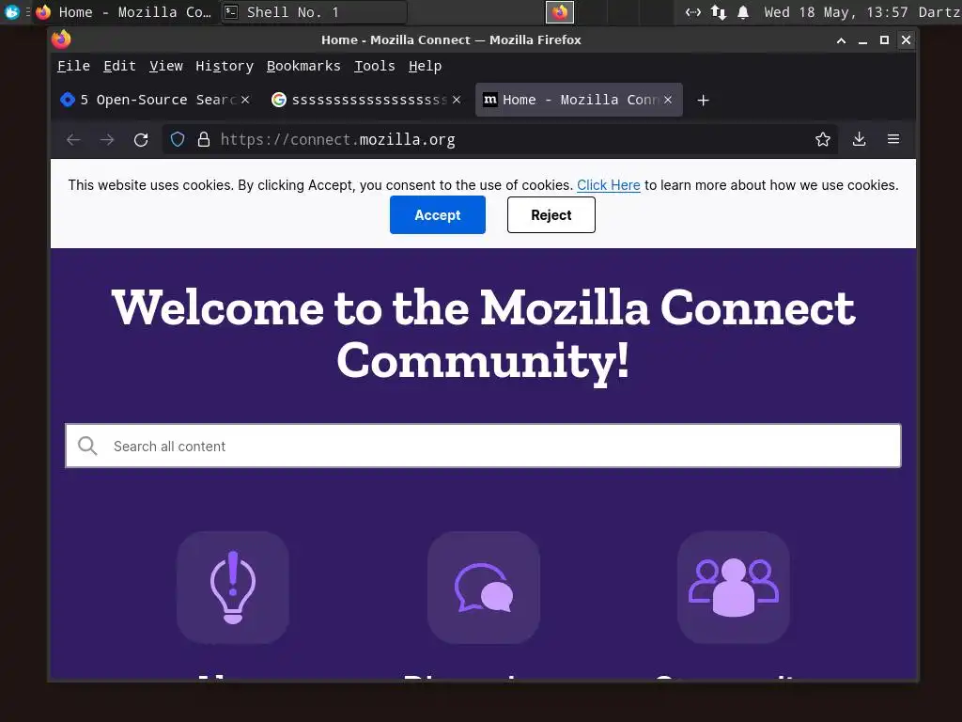Open the Downloads panel icon

coord(859,139)
